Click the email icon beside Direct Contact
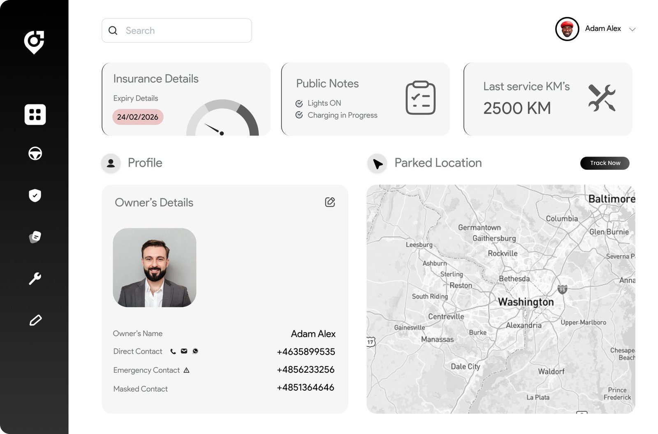This screenshot has width=658, height=434. pos(184,351)
